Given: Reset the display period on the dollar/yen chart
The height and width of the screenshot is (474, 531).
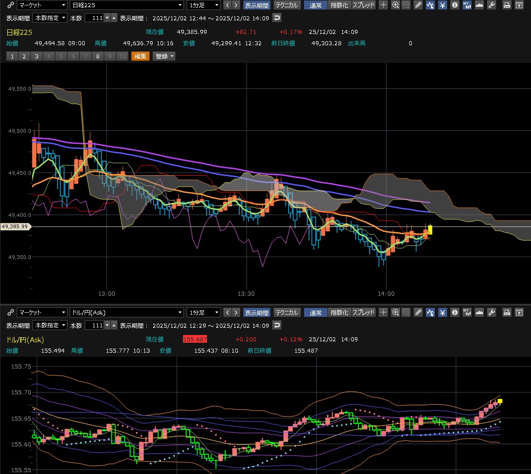Looking at the screenshot, I should [277, 325].
